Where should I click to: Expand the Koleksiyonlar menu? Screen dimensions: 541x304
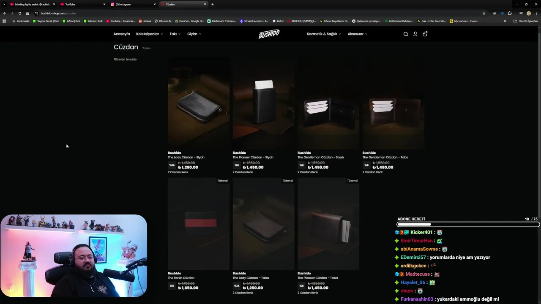pos(149,34)
